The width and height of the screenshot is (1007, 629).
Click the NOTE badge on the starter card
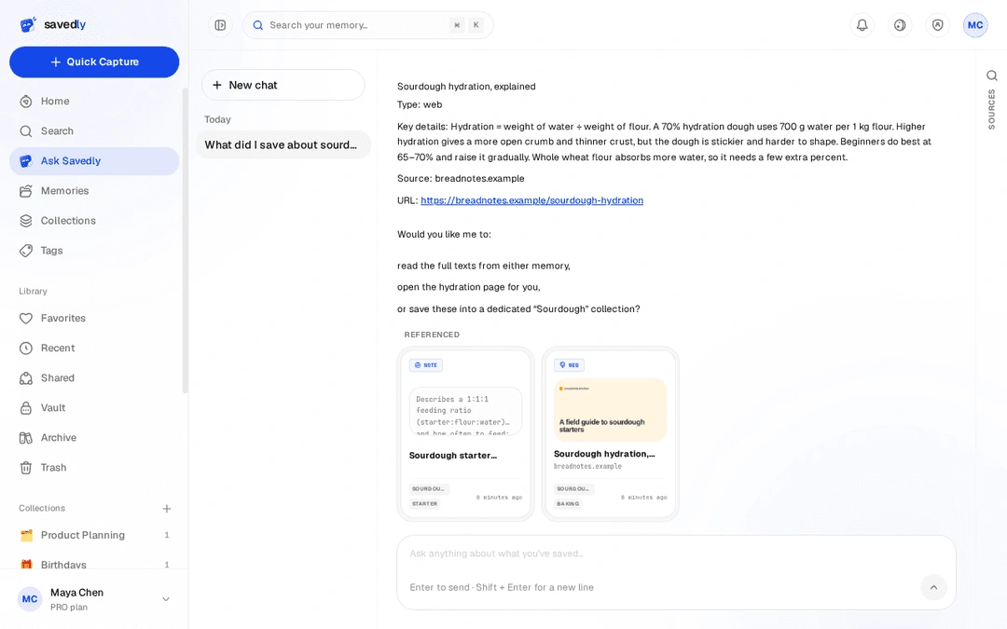click(426, 365)
